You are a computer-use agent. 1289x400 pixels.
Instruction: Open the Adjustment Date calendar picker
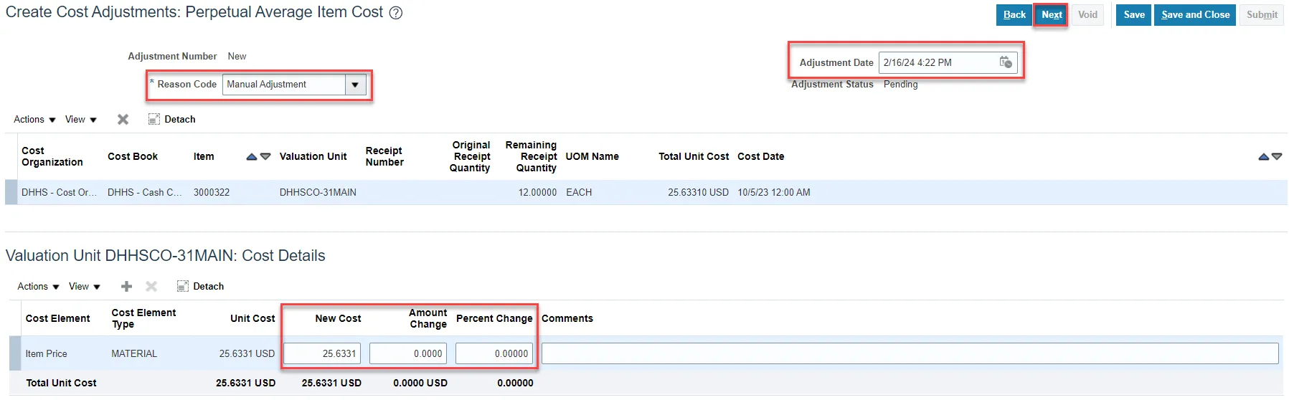1006,62
